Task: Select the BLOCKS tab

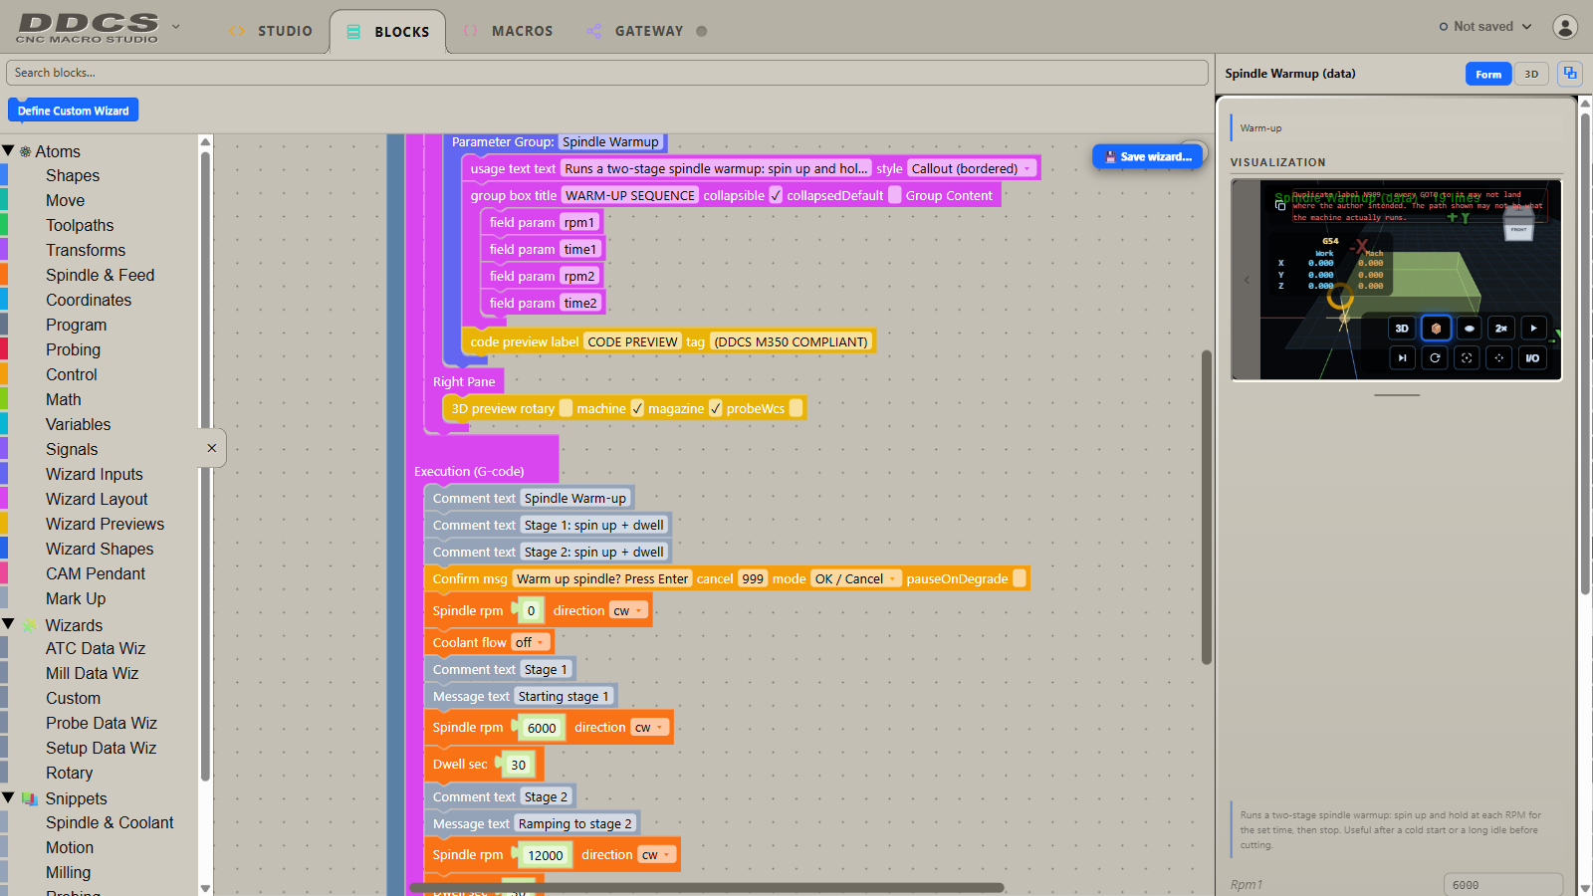Action: pos(387,31)
